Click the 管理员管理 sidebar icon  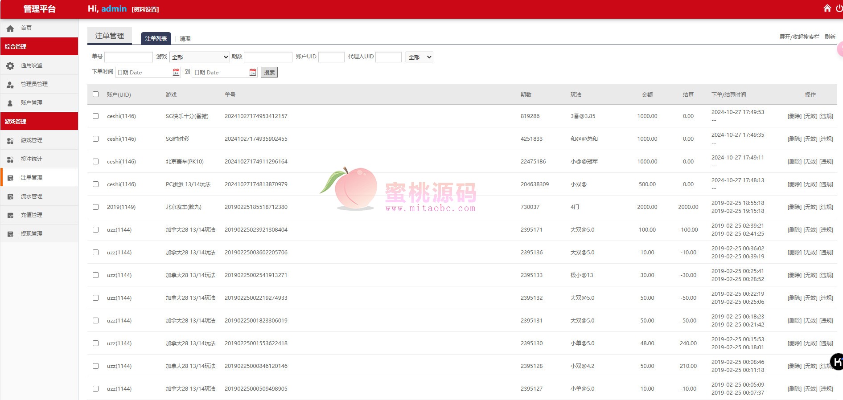pos(10,84)
